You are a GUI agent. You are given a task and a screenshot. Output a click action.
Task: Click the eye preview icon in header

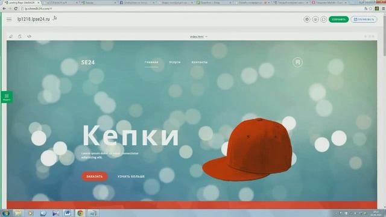tap(315, 19)
